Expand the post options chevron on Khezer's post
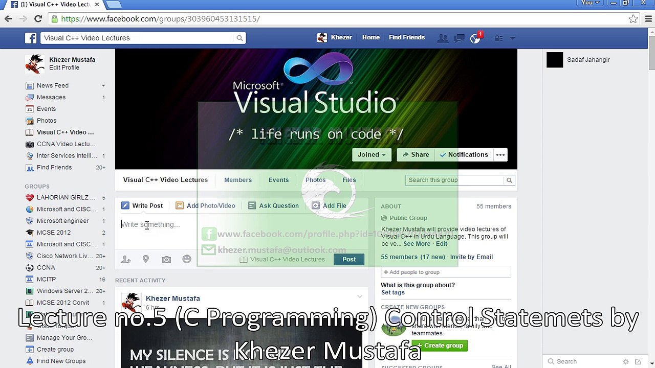This screenshot has width=655, height=368. click(360, 296)
